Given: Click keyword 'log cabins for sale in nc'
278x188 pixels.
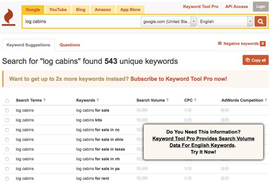Looking at the screenshot, I should click(98, 130).
